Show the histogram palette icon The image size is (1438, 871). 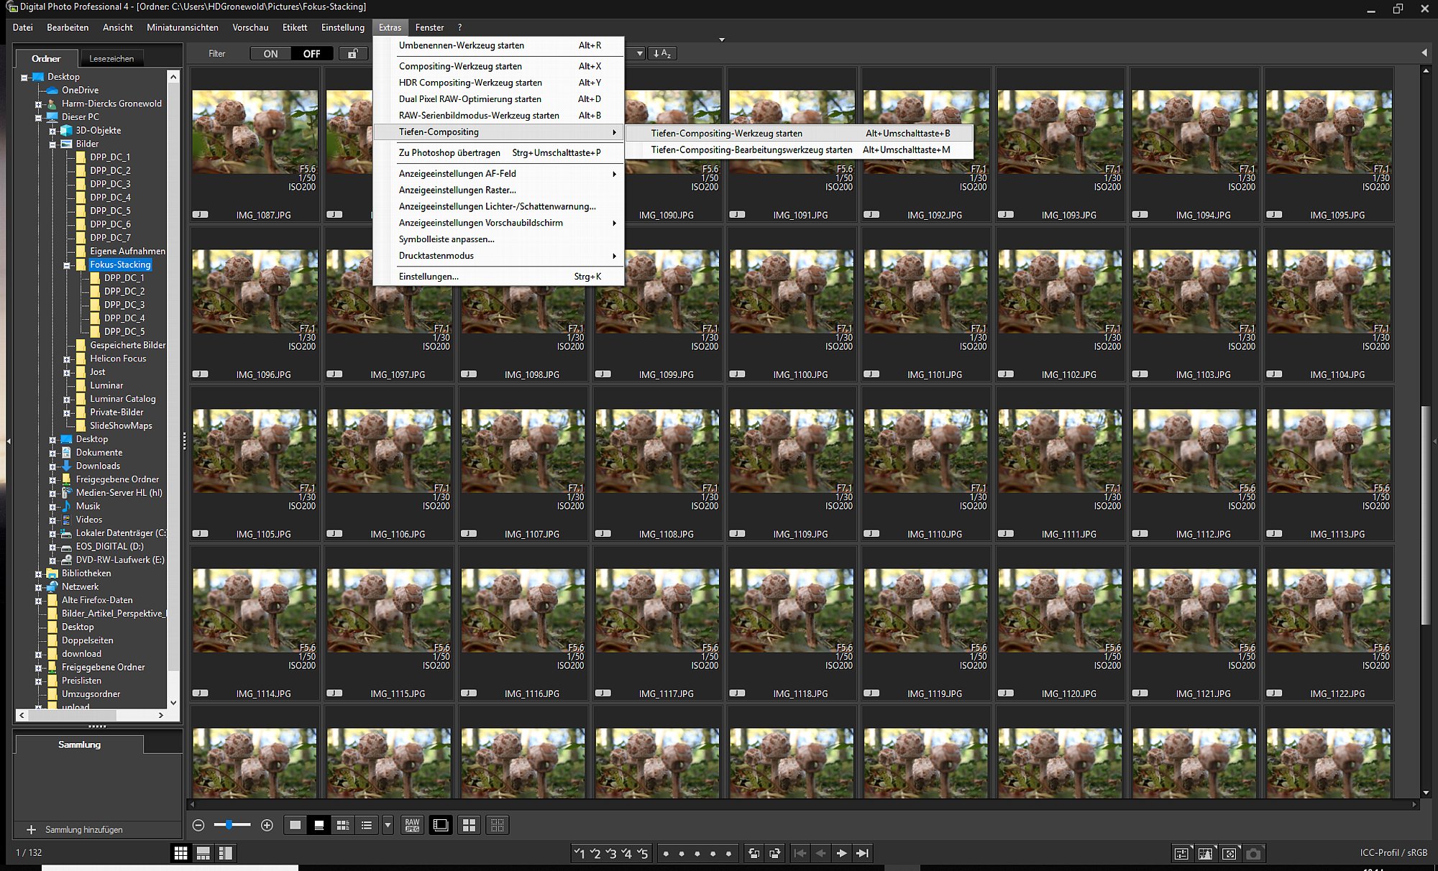pos(1206,853)
